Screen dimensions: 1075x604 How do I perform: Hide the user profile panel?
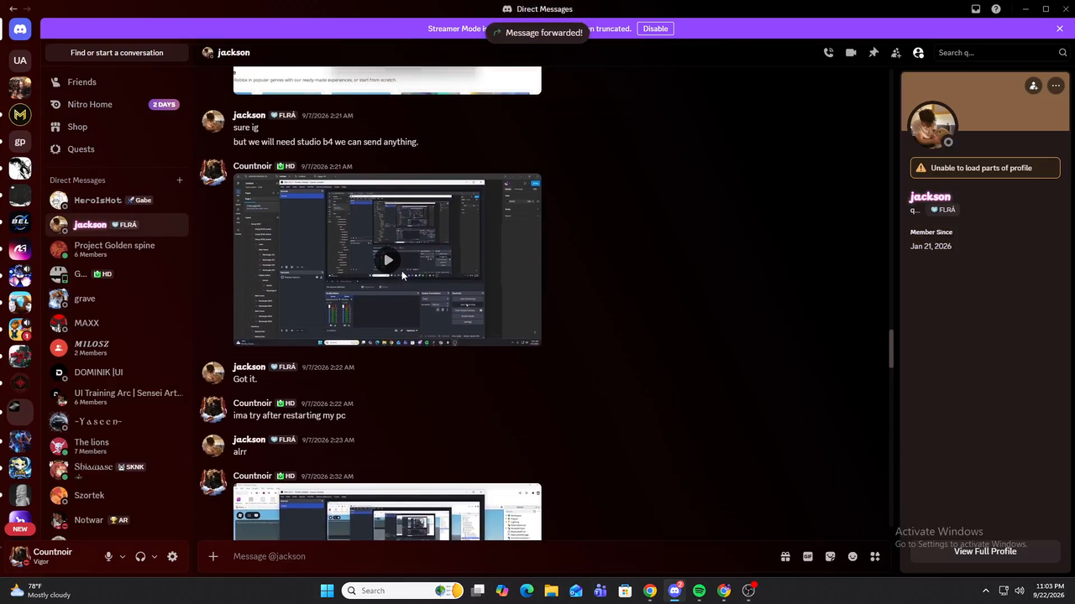pos(919,53)
